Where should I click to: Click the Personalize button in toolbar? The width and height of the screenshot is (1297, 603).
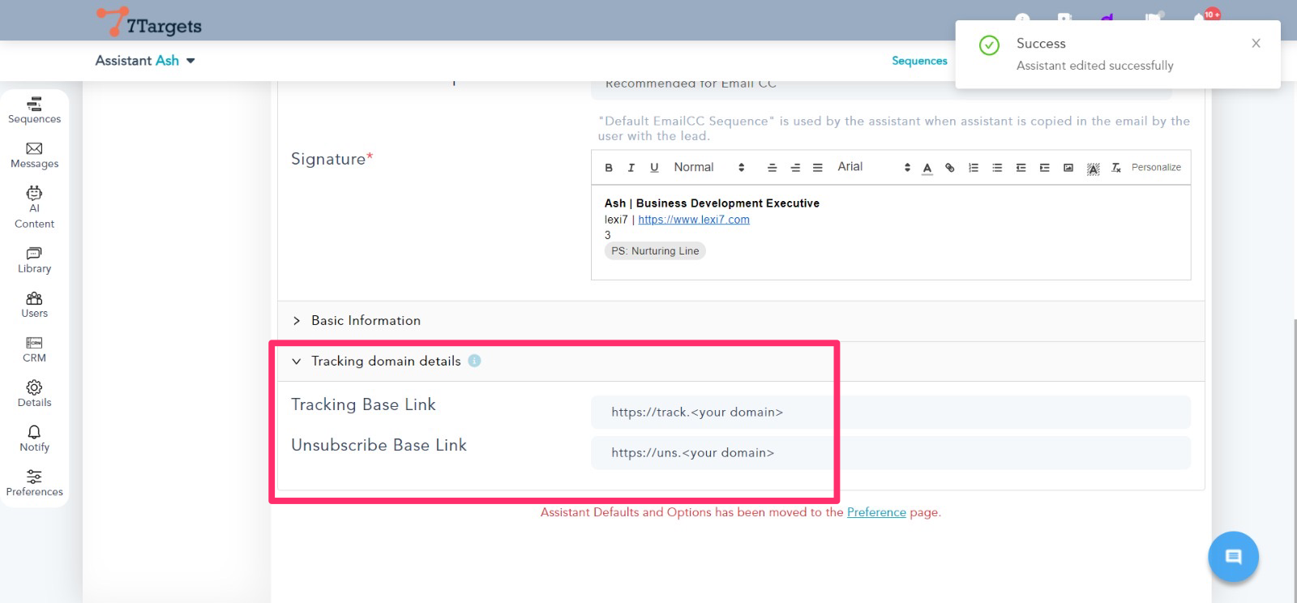pos(1156,168)
